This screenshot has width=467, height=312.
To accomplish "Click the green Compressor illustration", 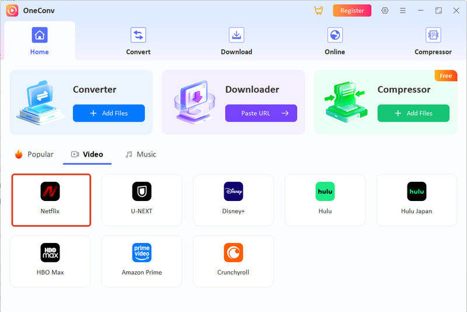I will tap(346, 102).
